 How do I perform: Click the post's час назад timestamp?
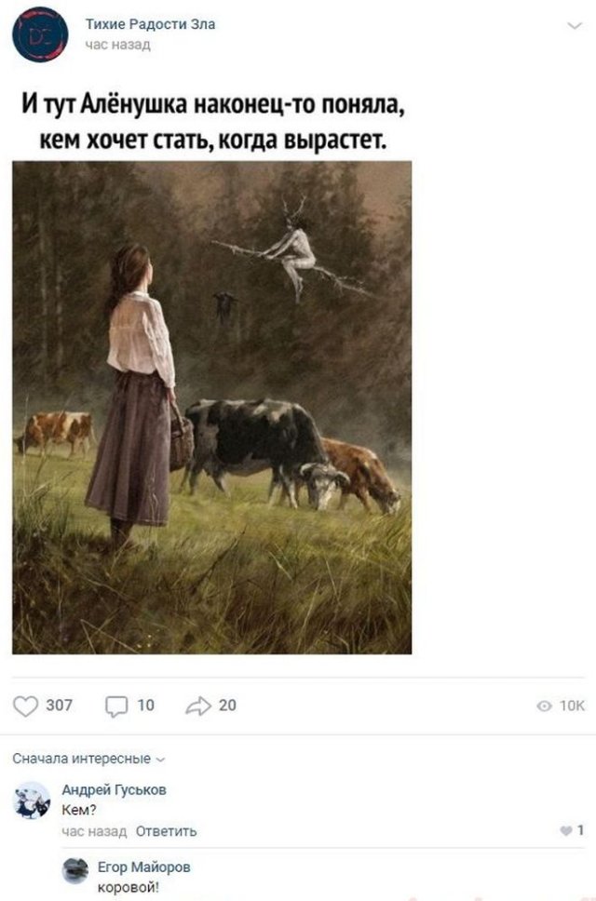(116, 44)
